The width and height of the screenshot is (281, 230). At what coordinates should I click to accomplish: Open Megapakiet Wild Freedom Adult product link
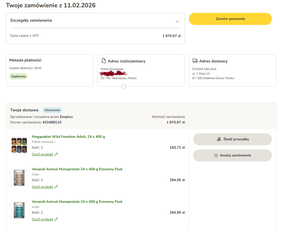point(68,137)
